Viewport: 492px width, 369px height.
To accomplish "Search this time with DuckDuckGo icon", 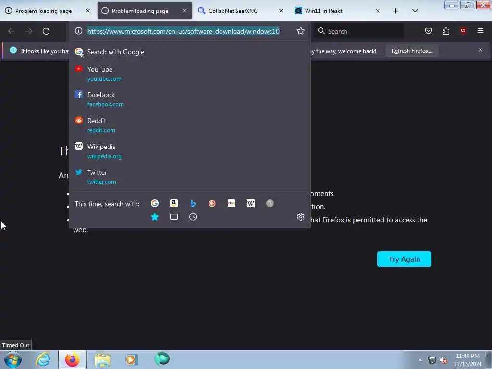I will click(x=212, y=203).
